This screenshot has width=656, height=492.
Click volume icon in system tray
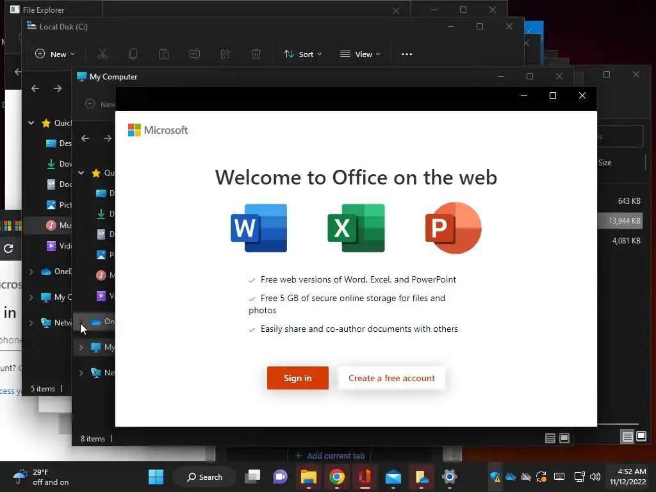595,477
